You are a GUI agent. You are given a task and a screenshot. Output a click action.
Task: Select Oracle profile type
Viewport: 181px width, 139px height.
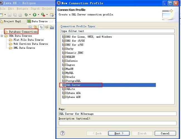coord(69,77)
